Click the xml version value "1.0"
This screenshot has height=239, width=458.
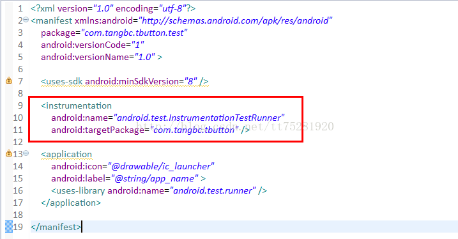[x=103, y=8]
